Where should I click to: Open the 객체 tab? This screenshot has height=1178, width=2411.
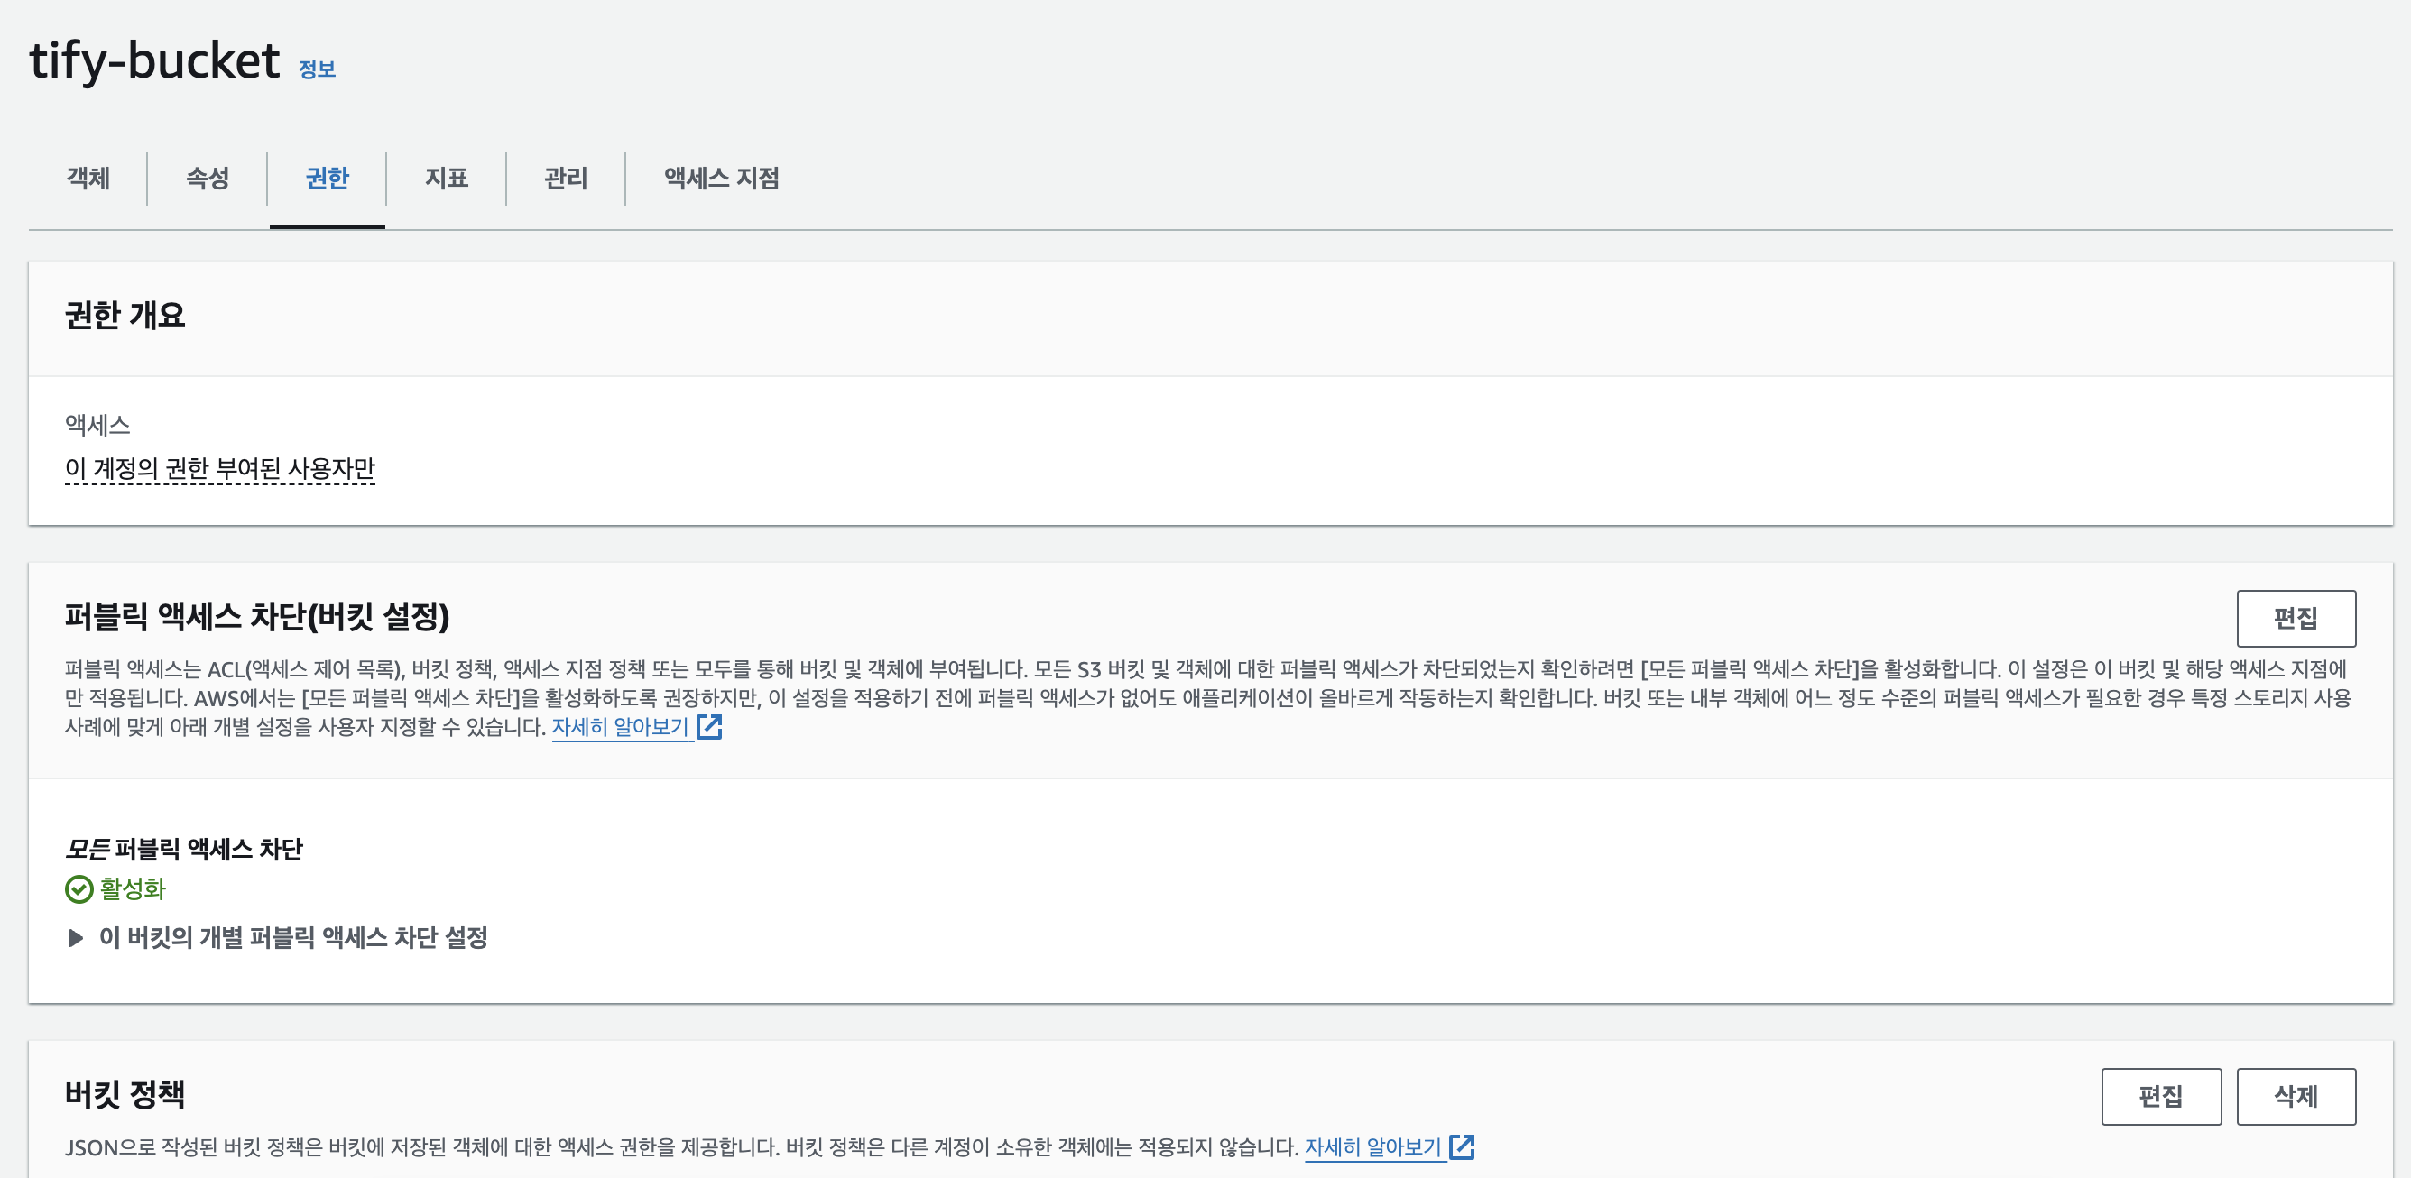(88, 178)
